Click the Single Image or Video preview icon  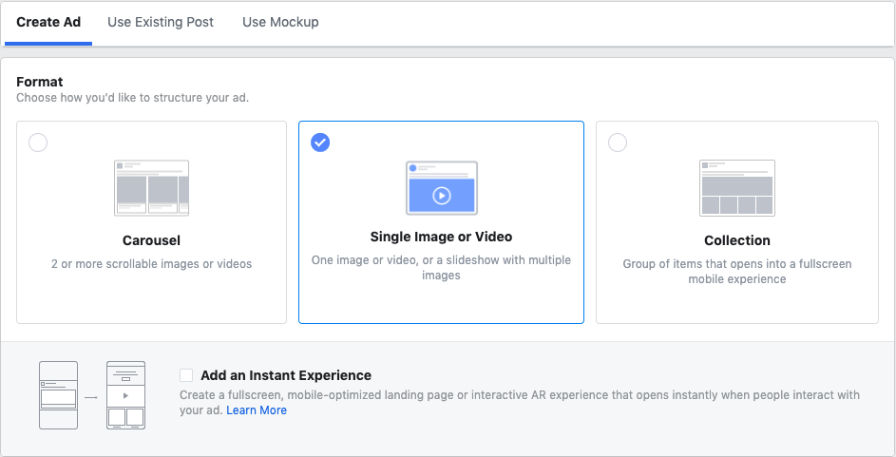point(441,188)
